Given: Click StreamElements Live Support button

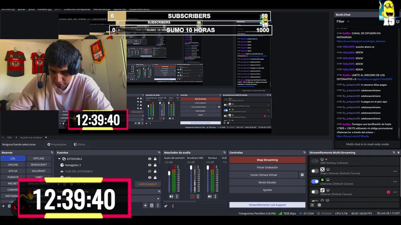Looking at the screenshot, I should pyautogui.click(x=267, y=205).
